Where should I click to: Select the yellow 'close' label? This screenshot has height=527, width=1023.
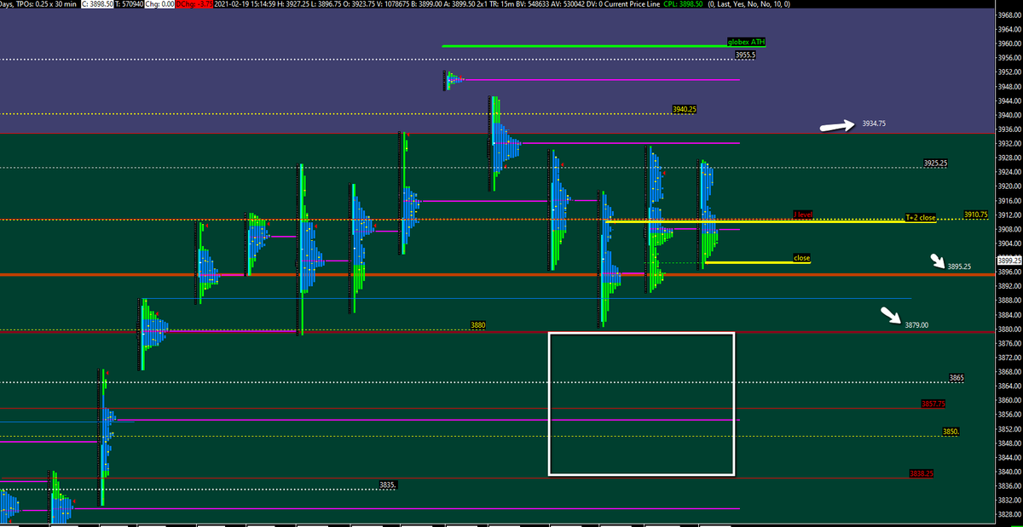[801, 258]
